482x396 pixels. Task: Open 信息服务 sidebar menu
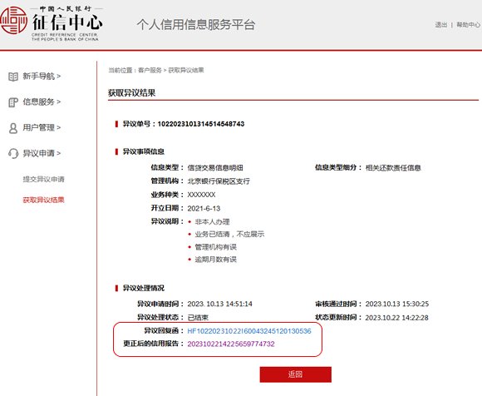point(42,102)
